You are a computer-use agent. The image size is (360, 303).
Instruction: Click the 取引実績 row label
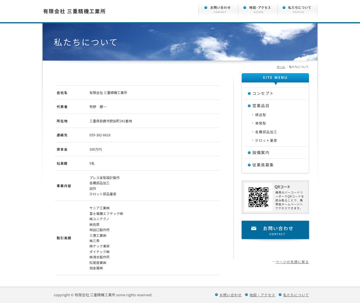click(x=64, y=238)
